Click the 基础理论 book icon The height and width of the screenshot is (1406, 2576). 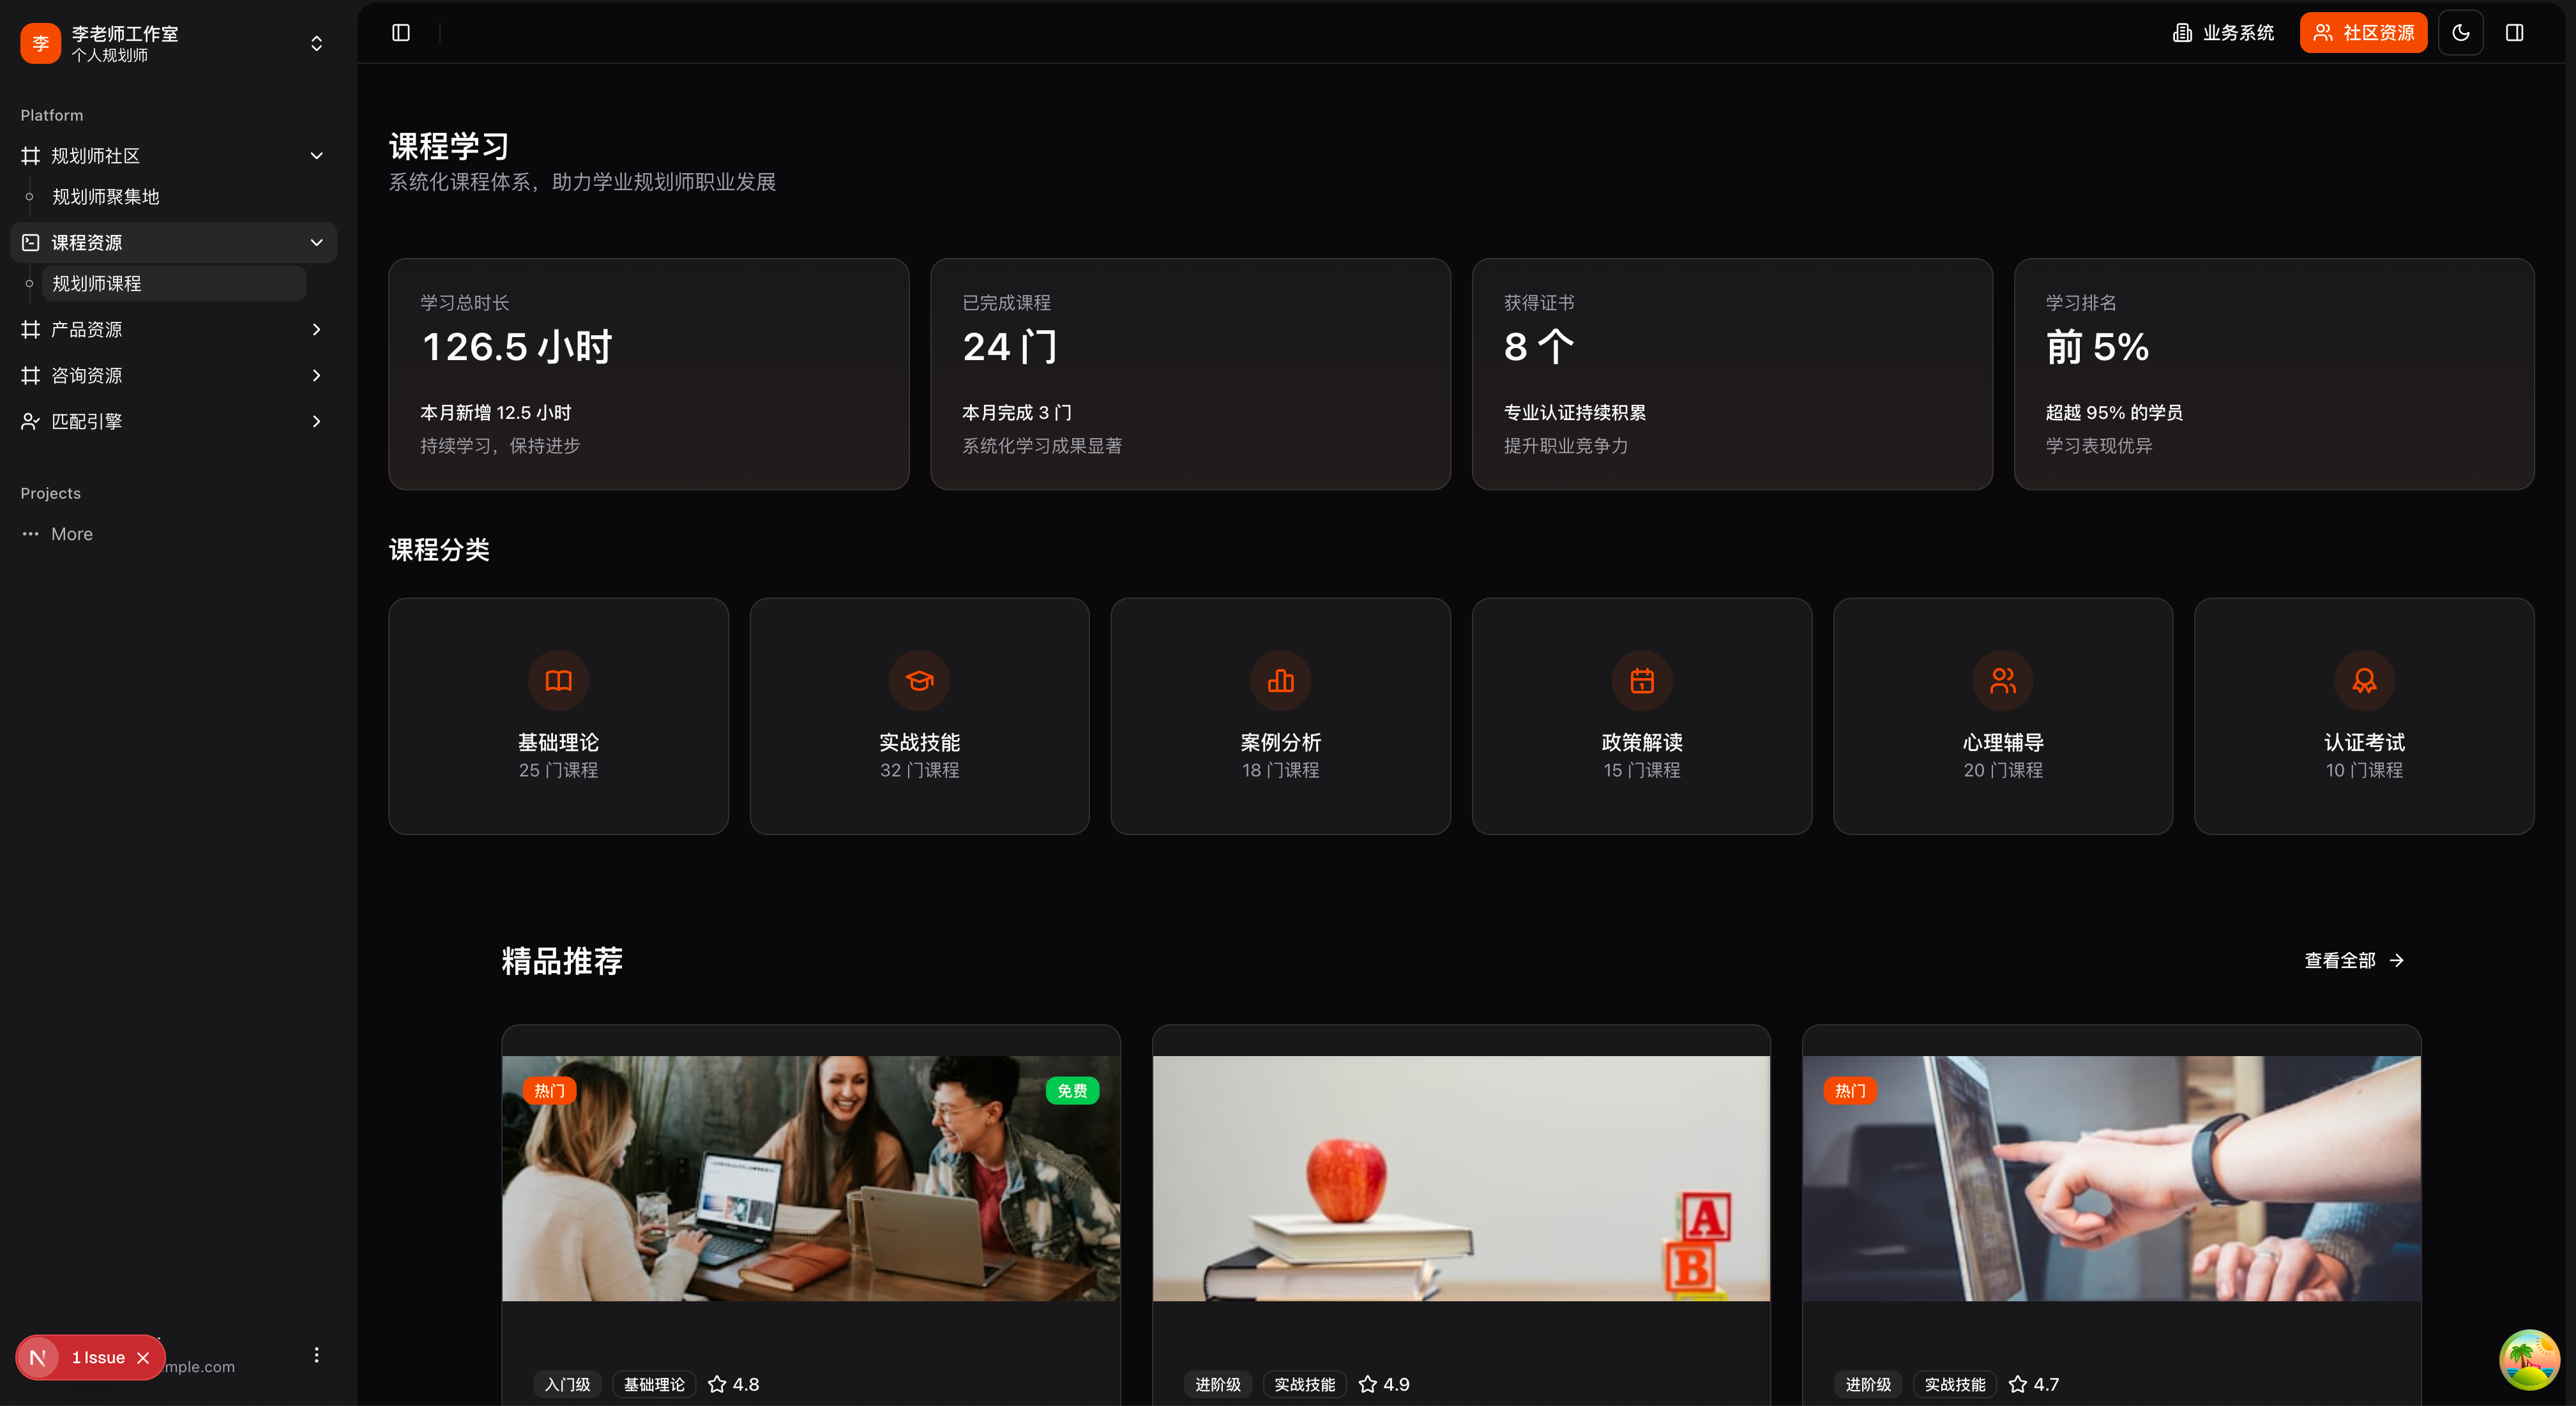coord(558,681)
